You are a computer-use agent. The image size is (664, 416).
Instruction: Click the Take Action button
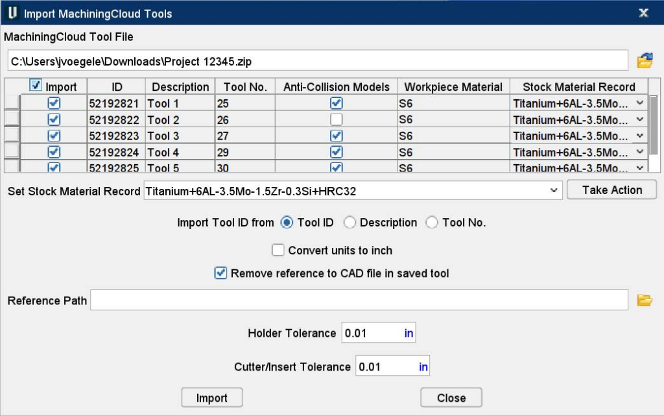(x=612, y=190)
